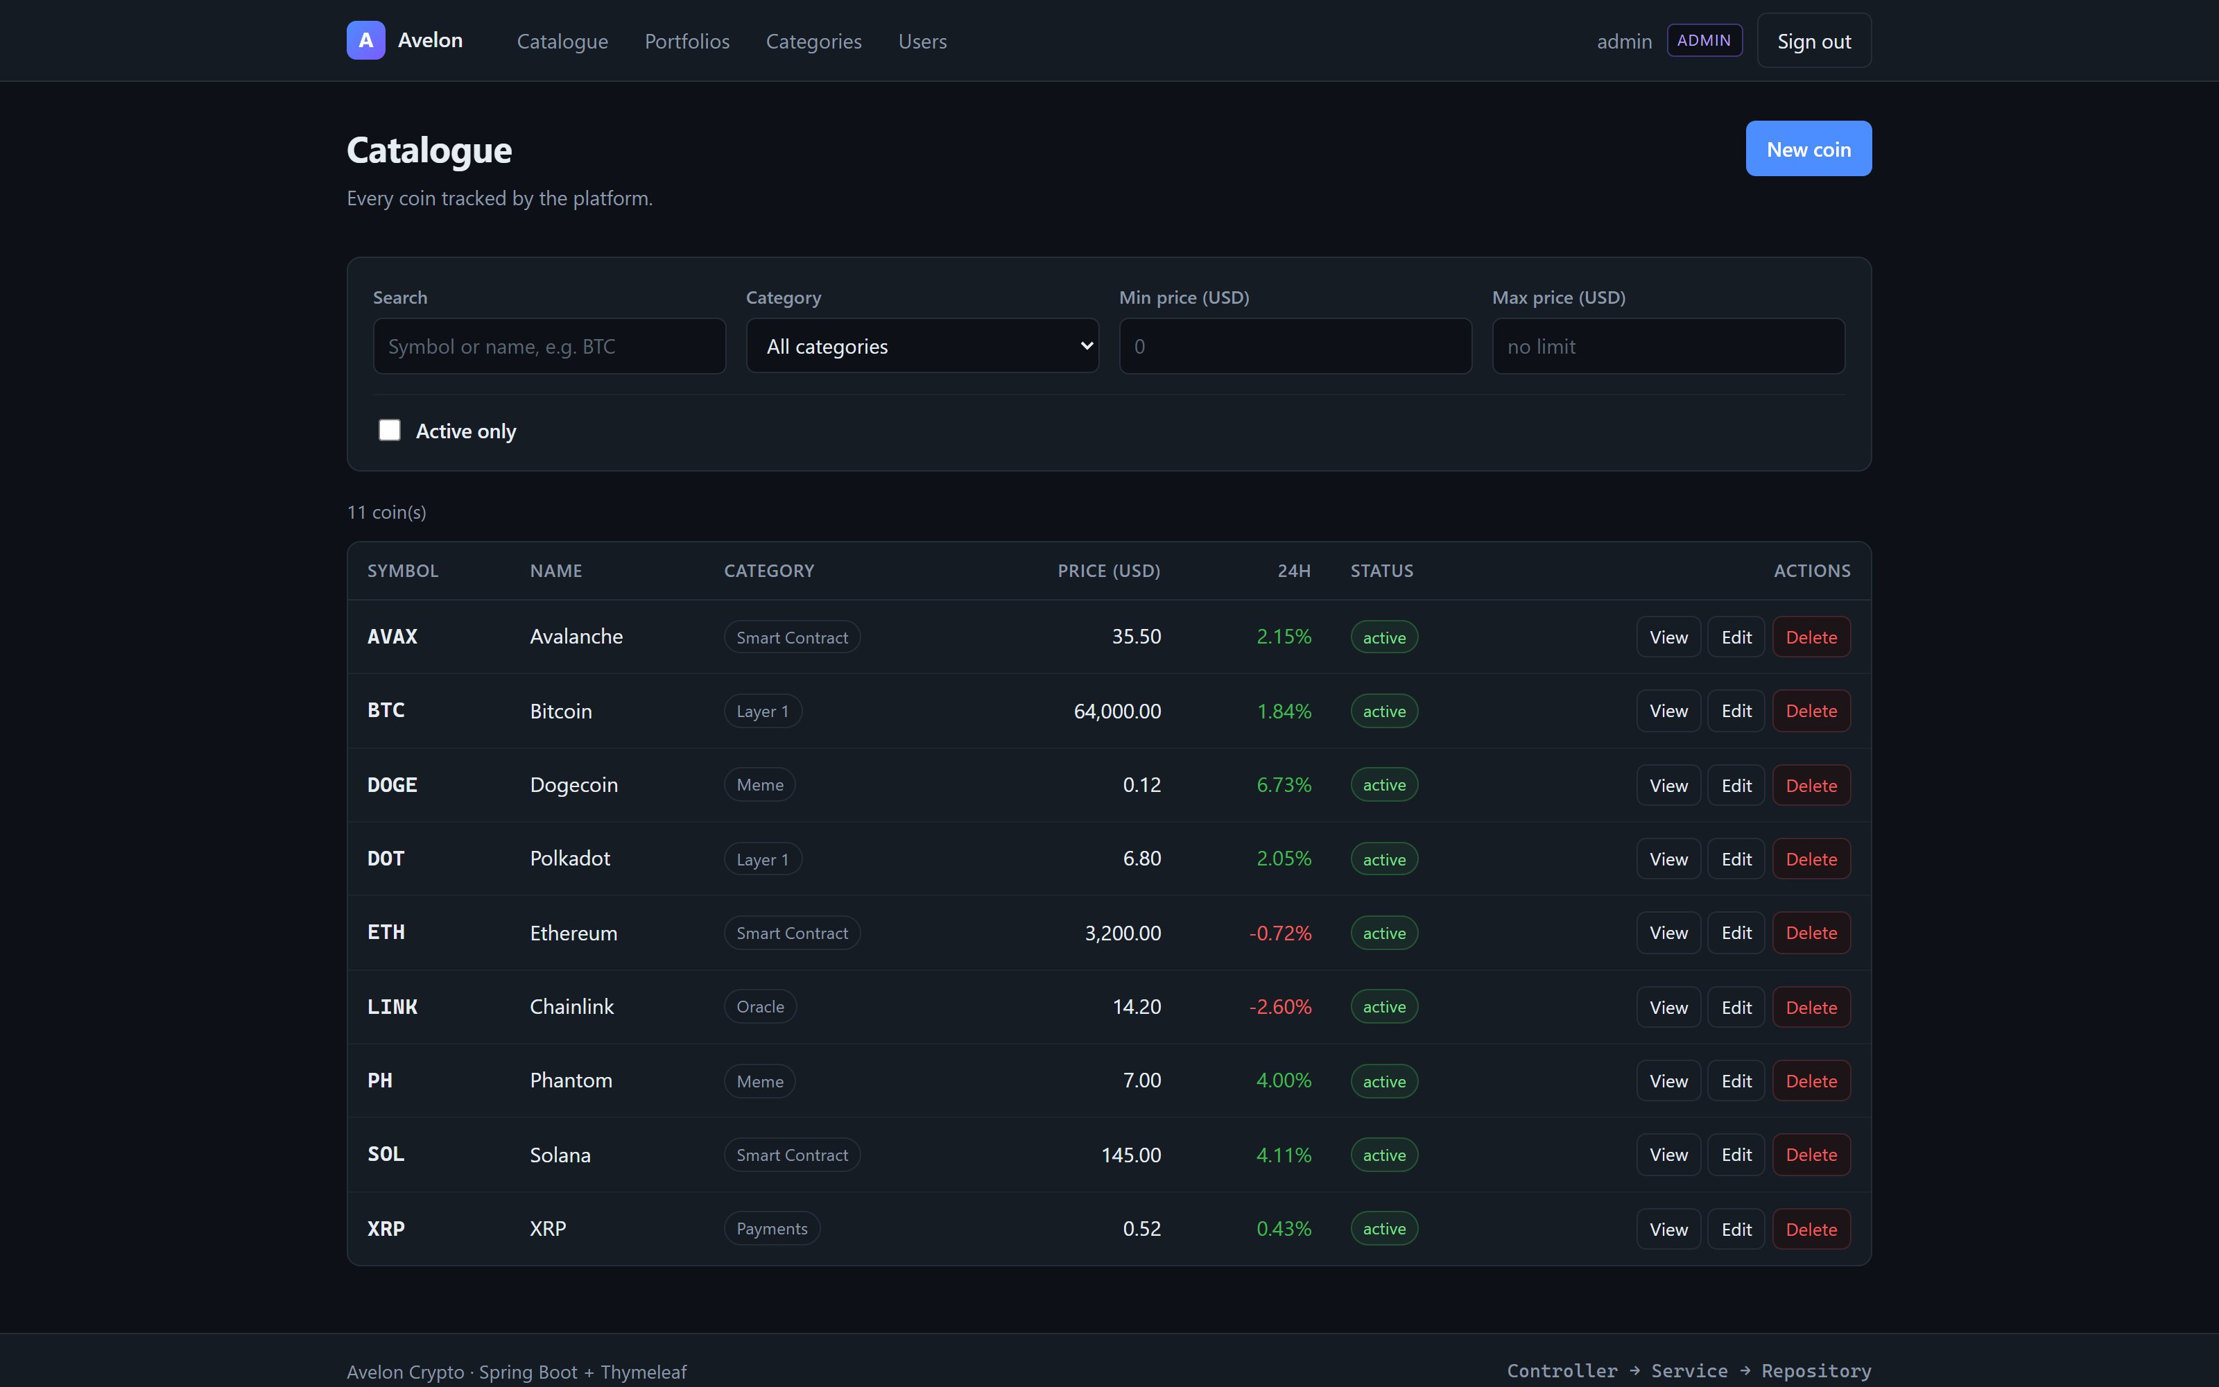The width and height of the screenshot is (2219, 1387).
Task: View the Bitcoin coin
Action: 1668,711
